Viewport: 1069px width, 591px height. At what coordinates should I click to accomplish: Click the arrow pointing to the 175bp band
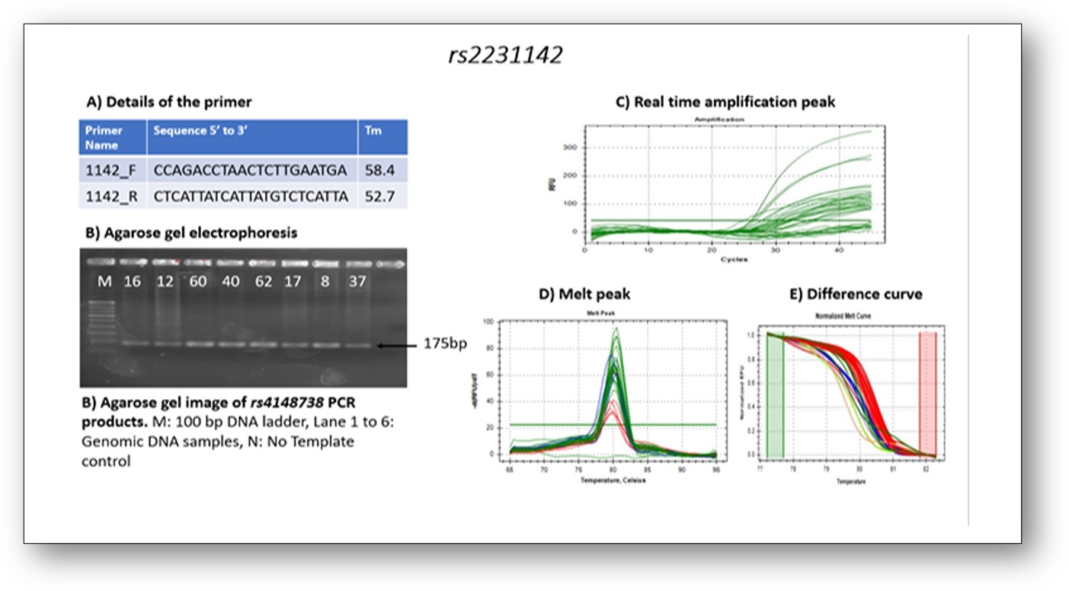point(396,345)
